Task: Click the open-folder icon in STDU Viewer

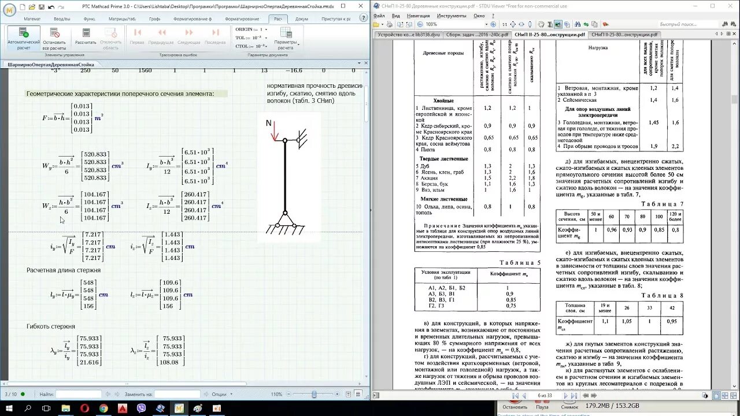Action: 376,24
